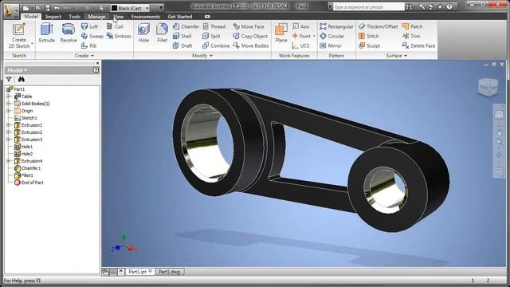This screenshot has width=510, height=287.
Task: Activate the Coil tool
Action: (x=115, y=26)
